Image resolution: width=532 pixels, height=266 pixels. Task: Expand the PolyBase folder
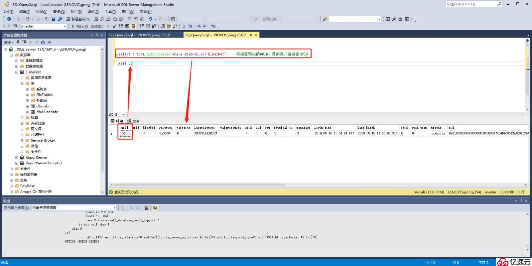[x=11, y=186]
